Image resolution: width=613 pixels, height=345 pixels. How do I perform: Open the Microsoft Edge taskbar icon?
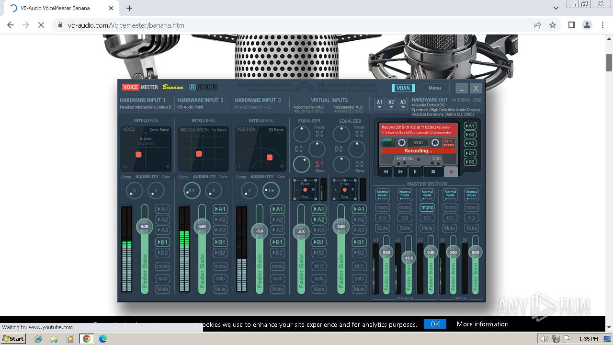click(102, 339)
